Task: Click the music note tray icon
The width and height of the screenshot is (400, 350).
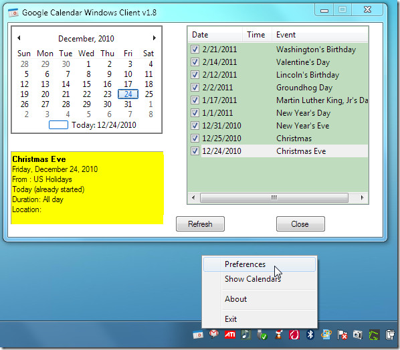Action: click(246, 335)
